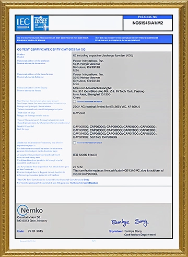The width and height of the screenshot is (188, 257).
Task: Click the handwritten Eunhye Song signature
Action: coord(130,223)
